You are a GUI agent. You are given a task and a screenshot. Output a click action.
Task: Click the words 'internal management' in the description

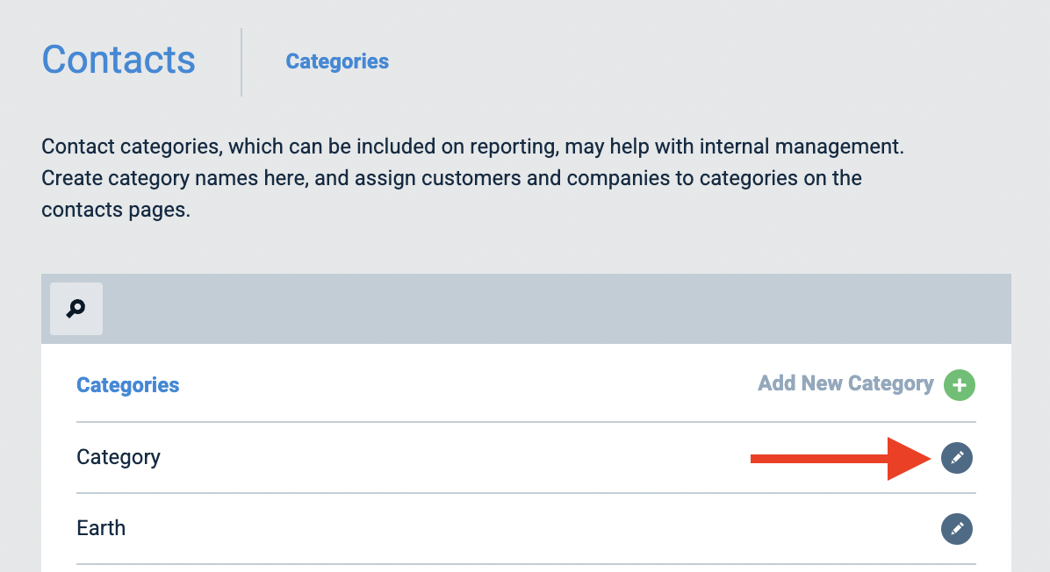tap(802, 147)
